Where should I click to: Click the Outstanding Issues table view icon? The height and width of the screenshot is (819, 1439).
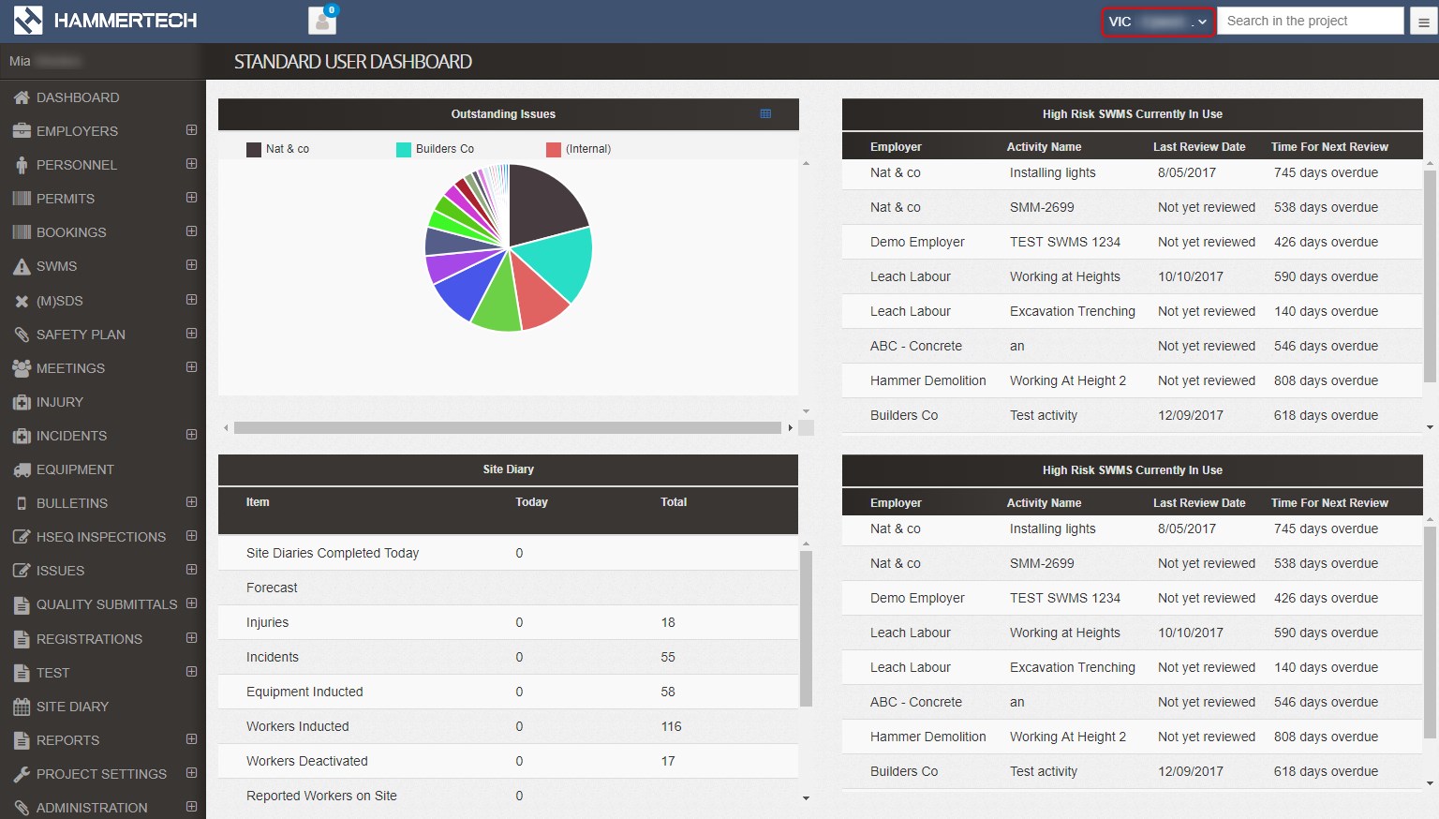(765, 114)
